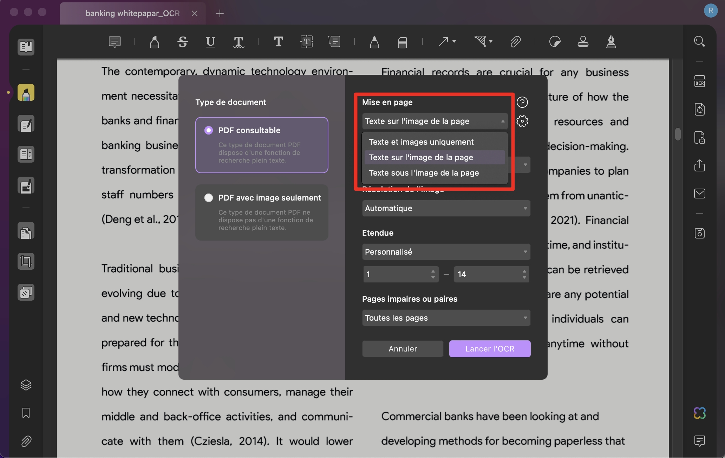Click the share export icon
This screenshot has width=725, height=458.
coord(699,165)
